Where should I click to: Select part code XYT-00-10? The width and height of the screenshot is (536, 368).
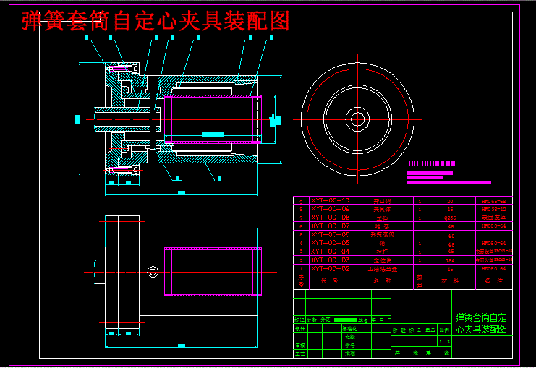(331, 200)
